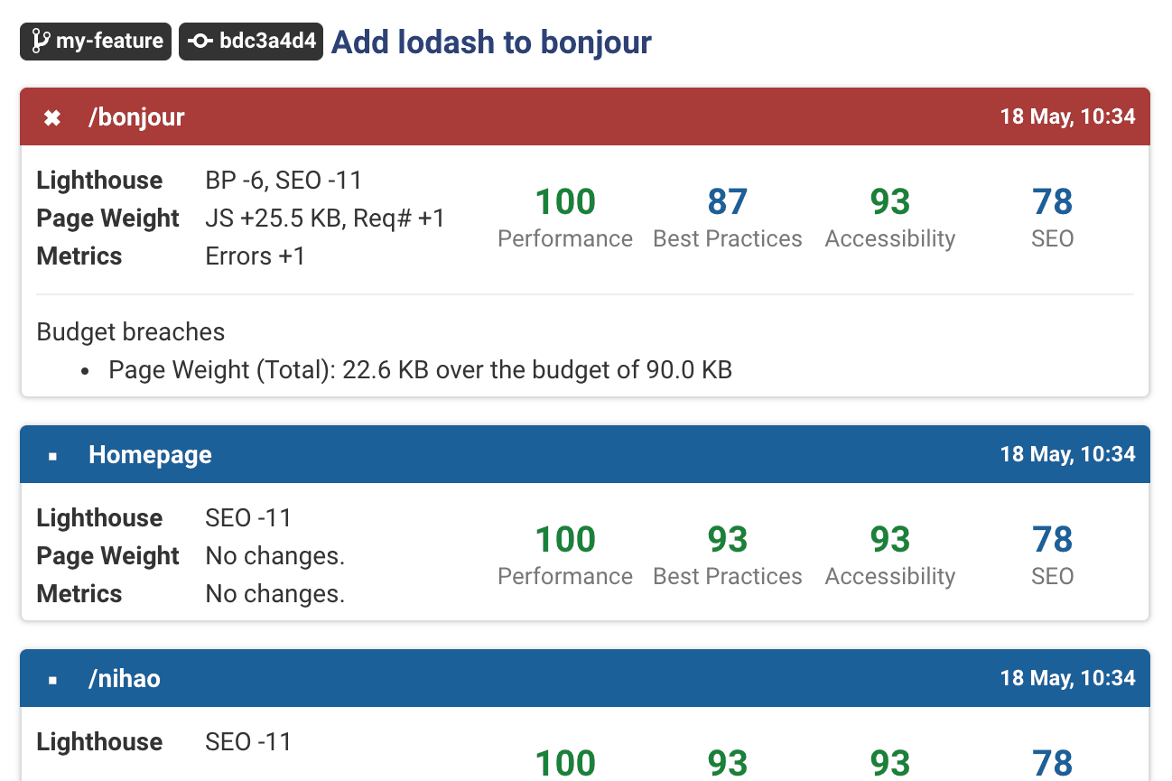Screen dimensions: 1172x781
Task: Select the /bonjour Accessibility score 93
Action: (889, 202)
